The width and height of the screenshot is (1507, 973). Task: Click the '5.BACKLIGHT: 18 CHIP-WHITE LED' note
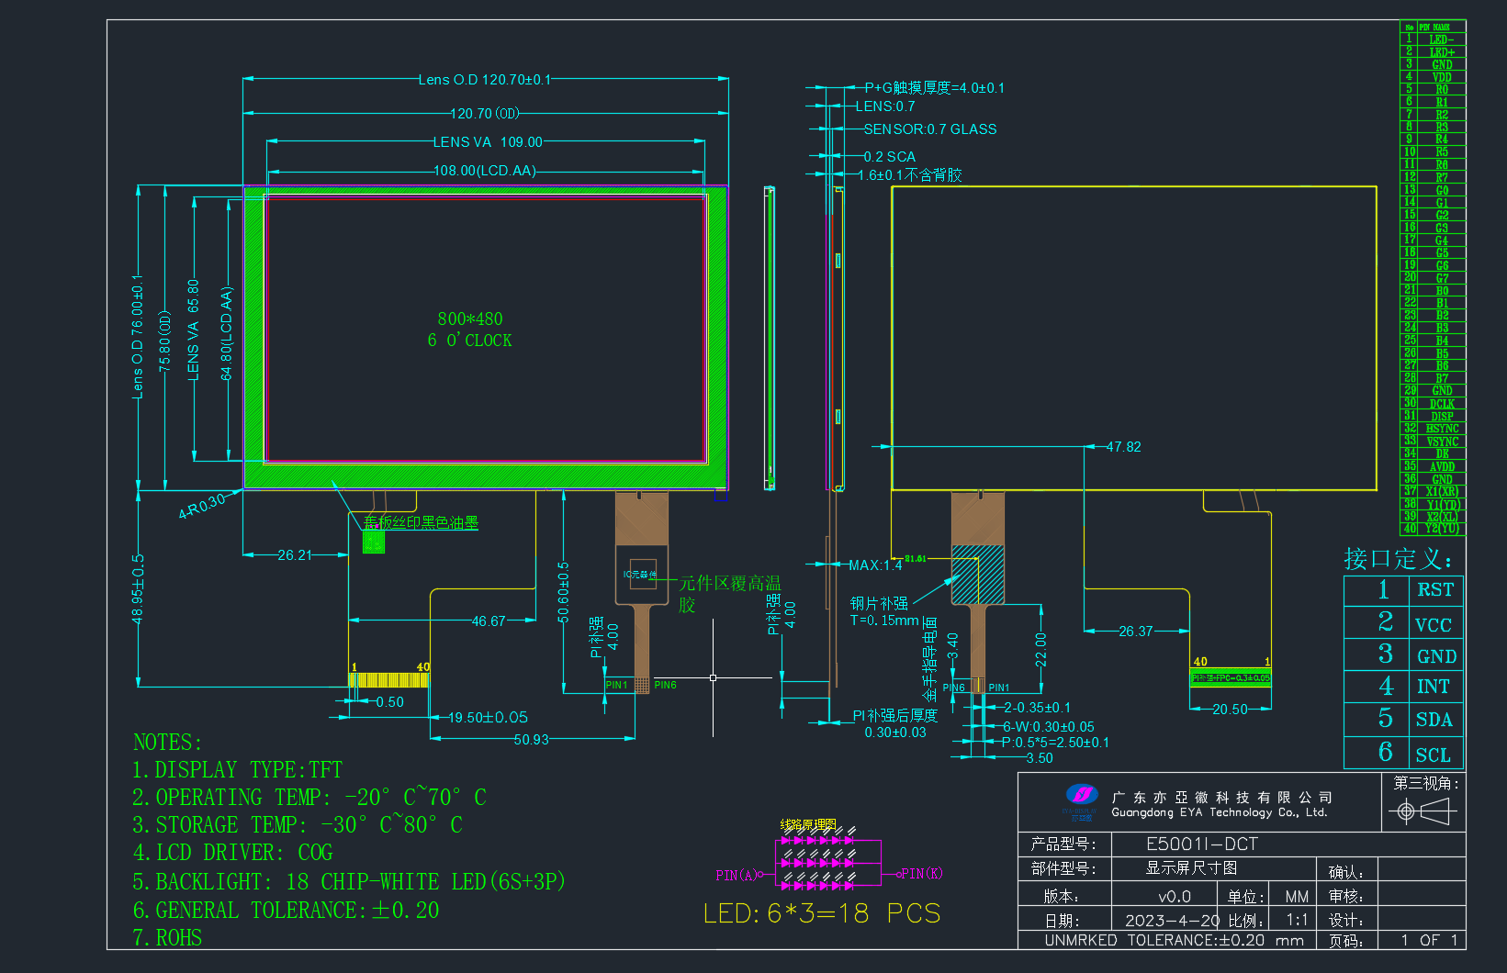tap(349, 882)
